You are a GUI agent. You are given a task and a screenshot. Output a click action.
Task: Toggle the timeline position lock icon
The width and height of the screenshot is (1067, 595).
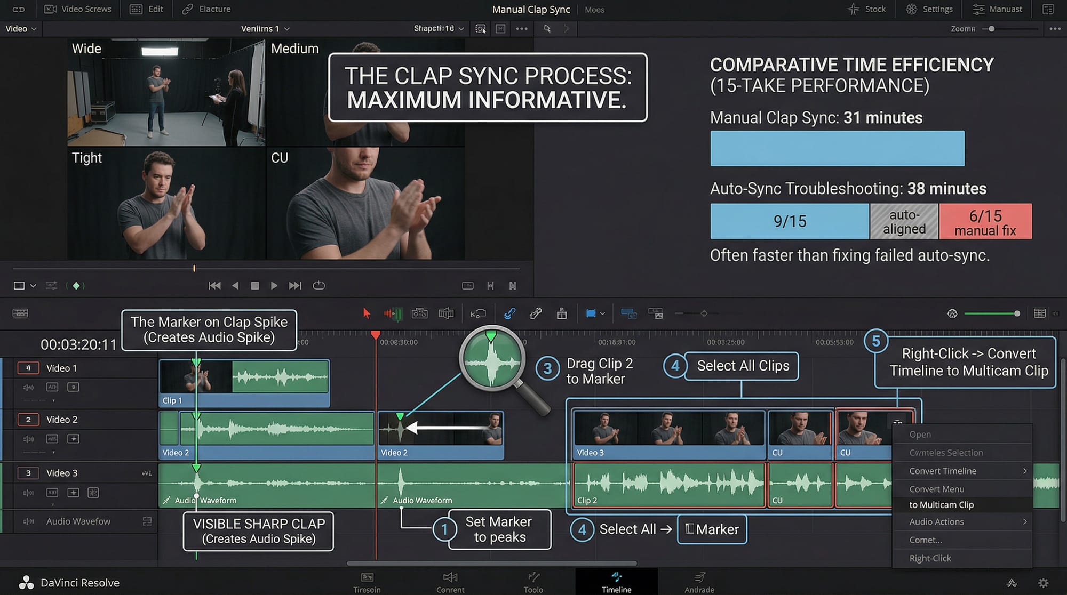pyautogui.click(x=561, y=313)
